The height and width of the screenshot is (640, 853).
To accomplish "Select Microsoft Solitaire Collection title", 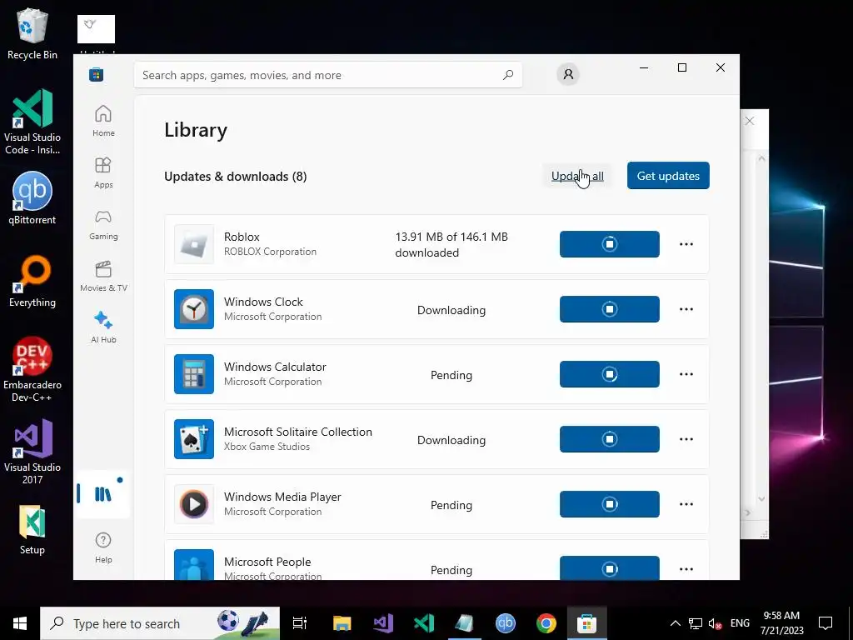I will [x=298, y=432].
